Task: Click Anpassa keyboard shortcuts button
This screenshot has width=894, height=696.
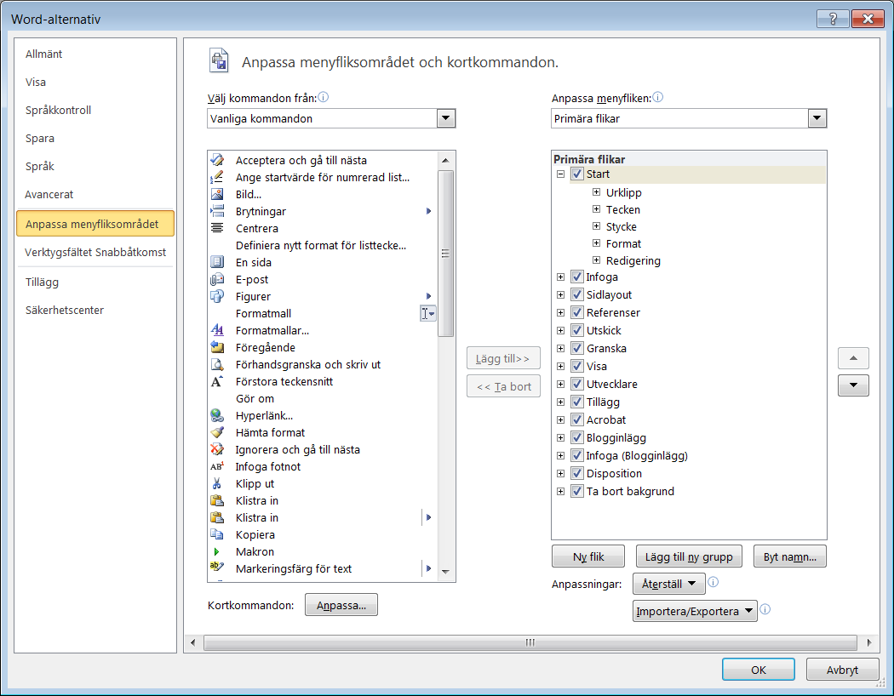Action: [x=341, y=605]
